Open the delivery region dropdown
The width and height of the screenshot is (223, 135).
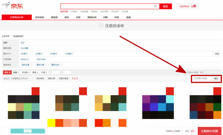[x=21, y=78]
